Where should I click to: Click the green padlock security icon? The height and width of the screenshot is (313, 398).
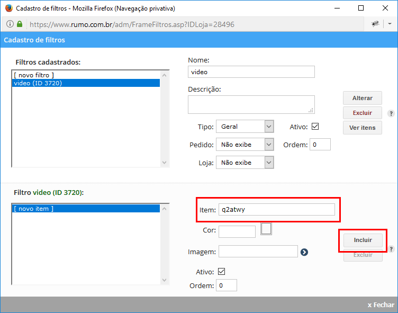point(20,24)
